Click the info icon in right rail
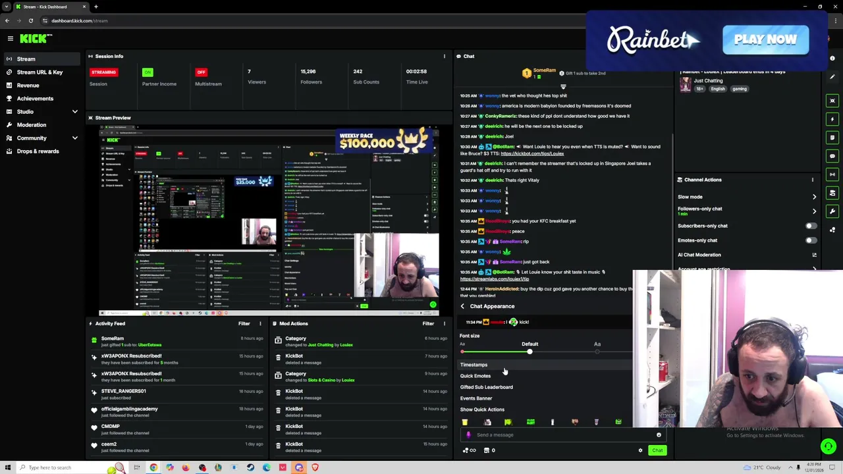Screen dimensions: 843x474 pos(832,59)
